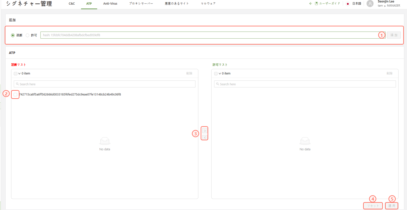Open the 日本語 language selector
This screenshot has width=407, height=210.
357,4
